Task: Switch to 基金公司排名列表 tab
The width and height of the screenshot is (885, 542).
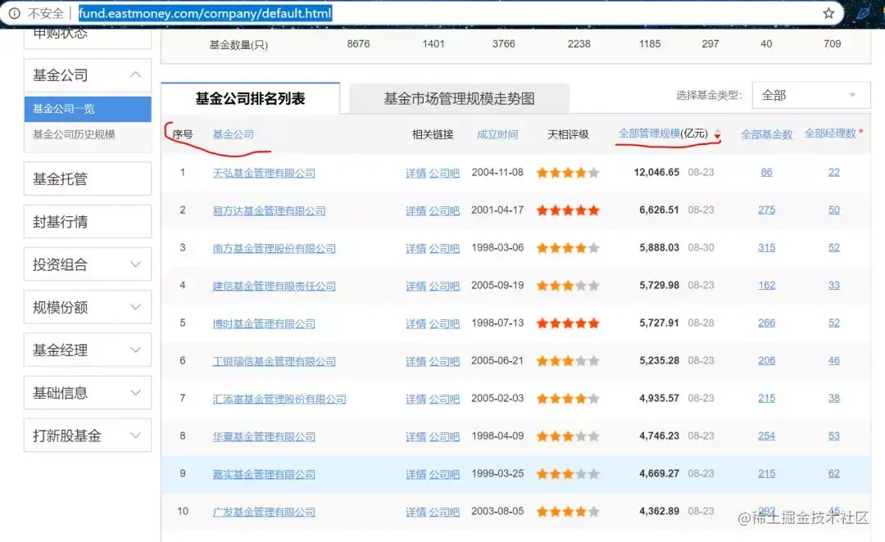Action: (250, 98)
